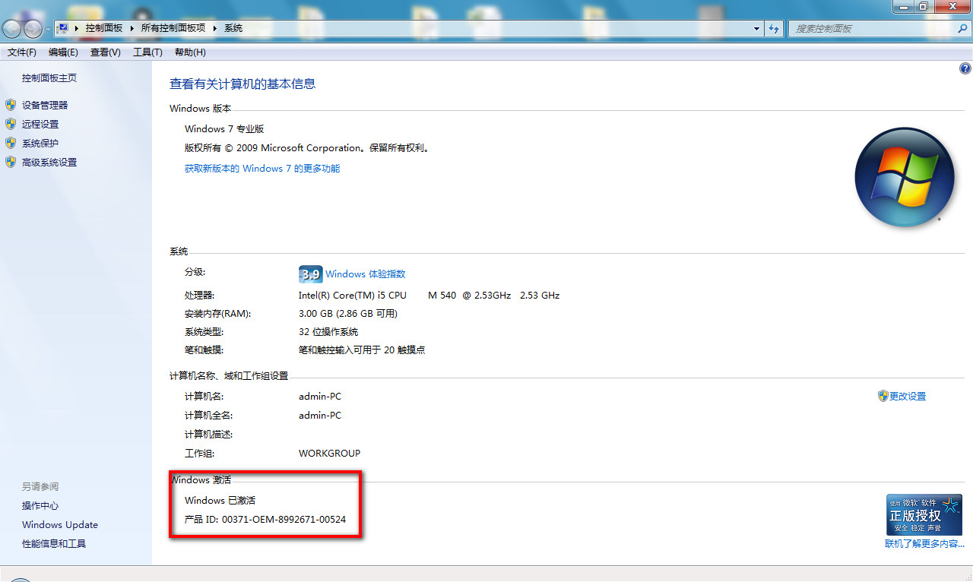Click the magnifier search icon
The height and width of the screenshot is (582, 973).
pos(962,29)
